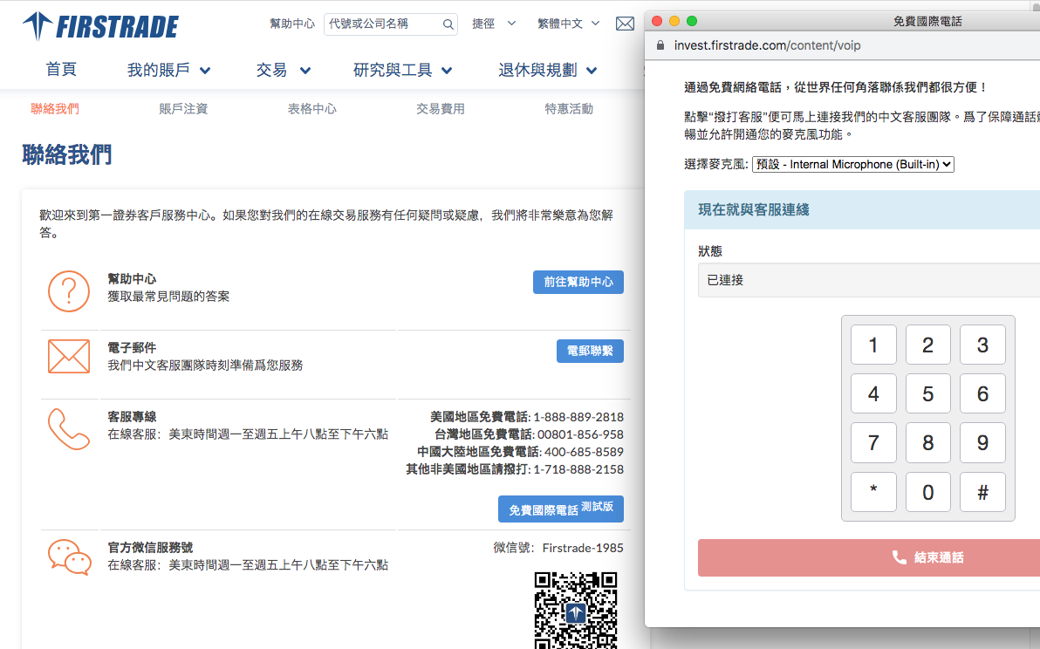
Task: Minimize the 免費國際電話 popup window
Action: pos(674,21)
